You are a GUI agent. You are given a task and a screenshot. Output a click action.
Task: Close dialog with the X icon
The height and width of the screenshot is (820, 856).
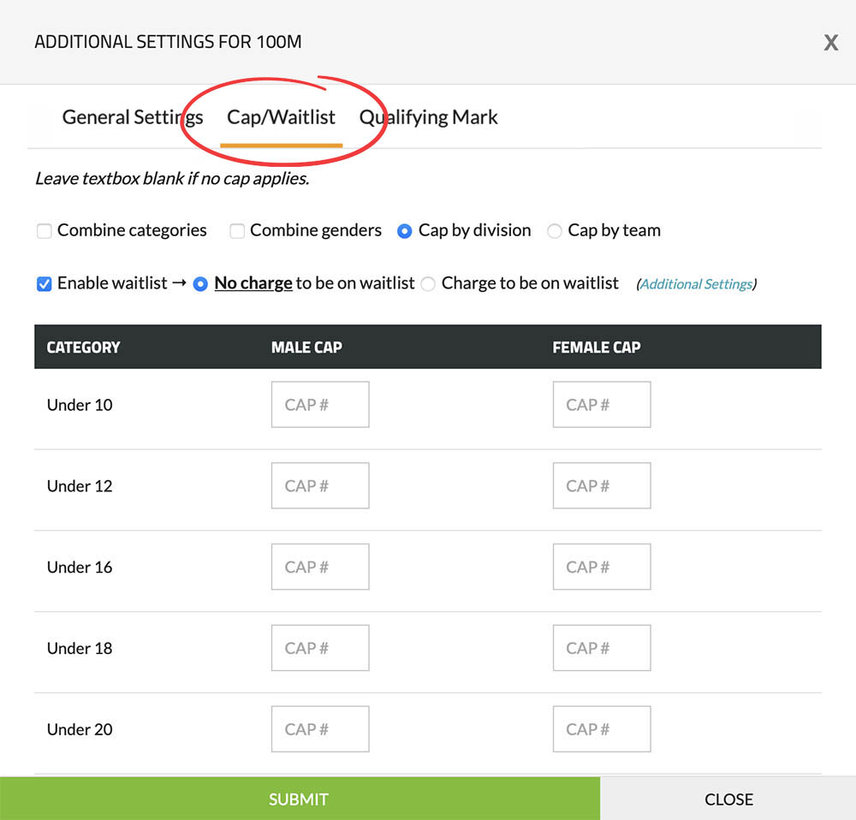click(830, 43)
